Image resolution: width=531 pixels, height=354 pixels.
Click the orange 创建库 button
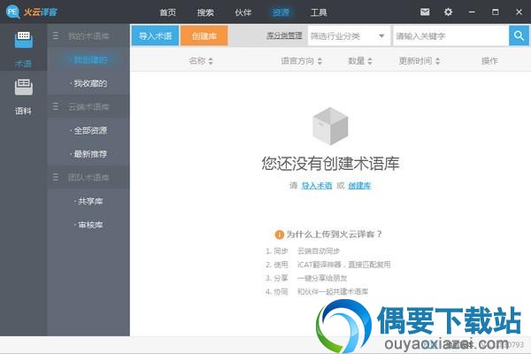204,35
